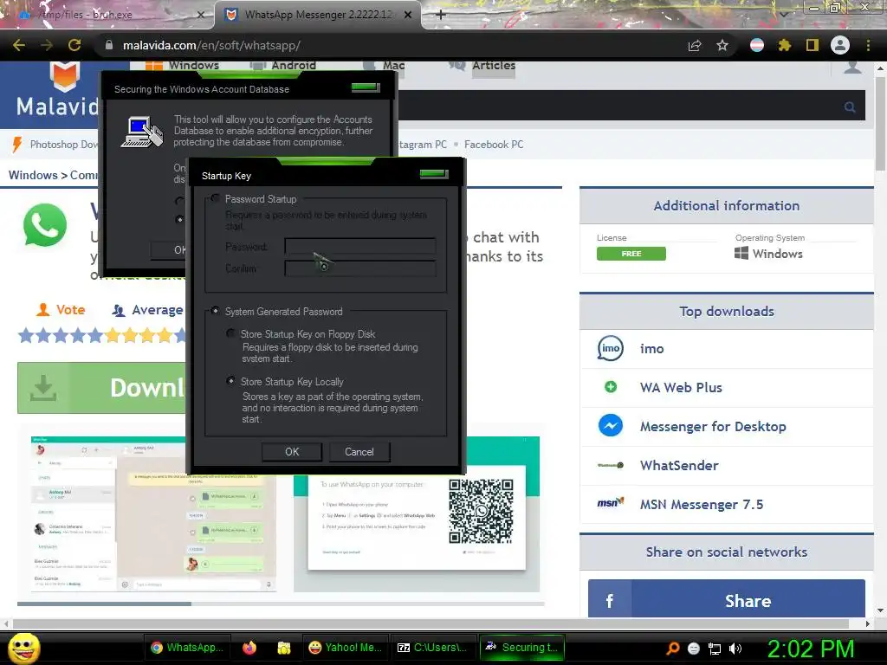Viewport: 887px width, 665px height.
Task: Open the Android section on Malavida
Action: pos(283,66)
